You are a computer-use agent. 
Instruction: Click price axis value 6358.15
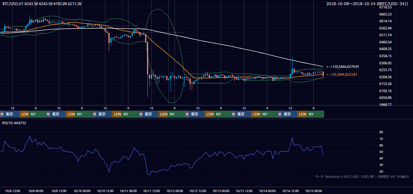click(x=386, y=56)
